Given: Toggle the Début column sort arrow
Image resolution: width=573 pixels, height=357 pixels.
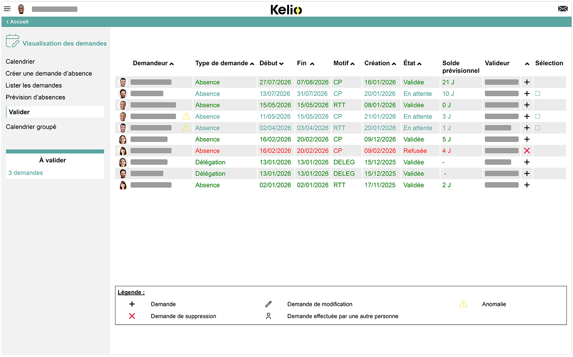Looking at the screenshot, I should click(282, 63).
